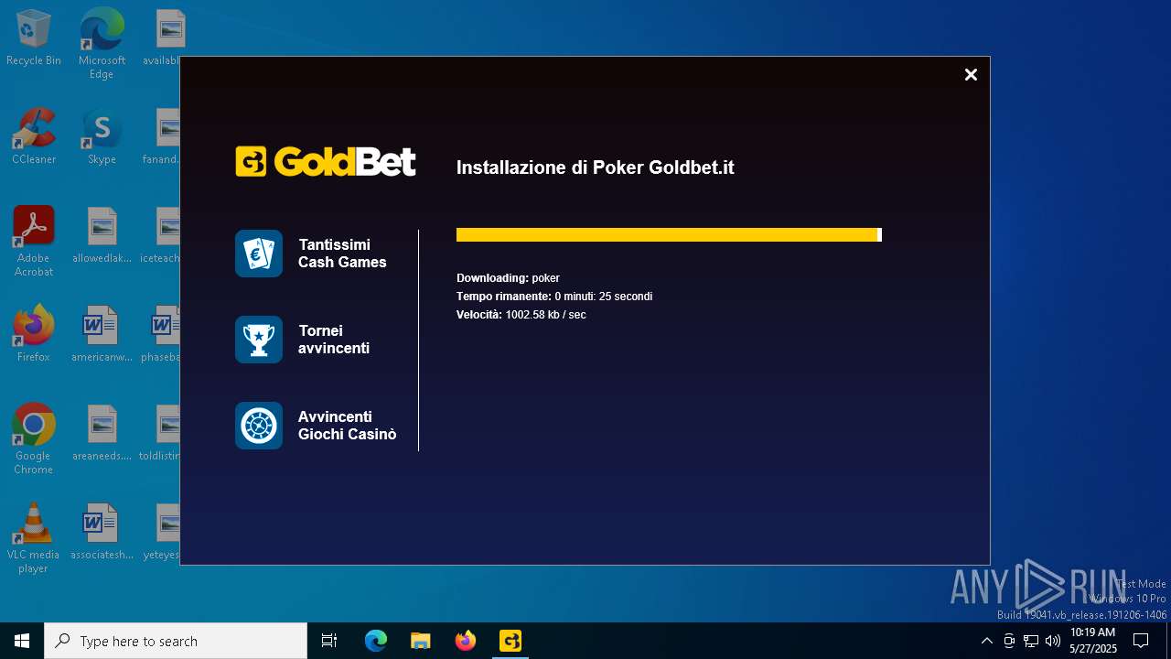Click the "Downloading: poker" status line

click(x=508, y=278)
